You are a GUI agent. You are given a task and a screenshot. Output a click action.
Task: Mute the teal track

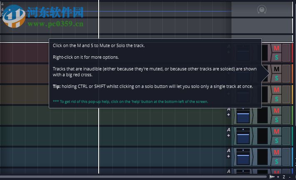tap(276, 132)
